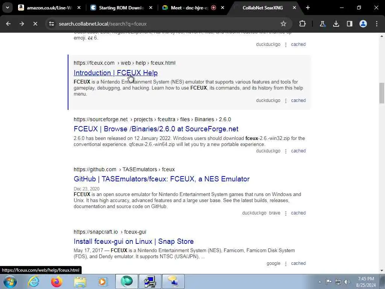Click brave engine label on GitHub result
Screen dimensions: 385x289
point(274,213)
